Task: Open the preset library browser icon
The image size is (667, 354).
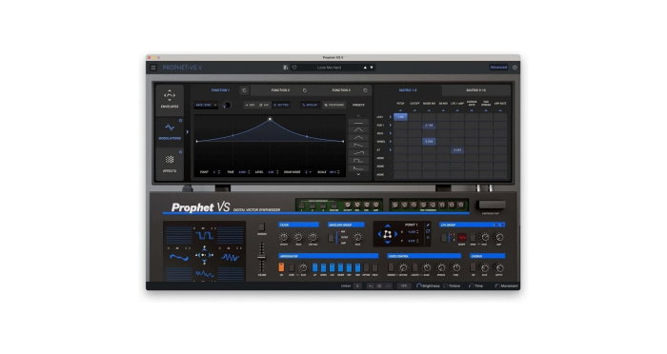Action: click(286, 68)
